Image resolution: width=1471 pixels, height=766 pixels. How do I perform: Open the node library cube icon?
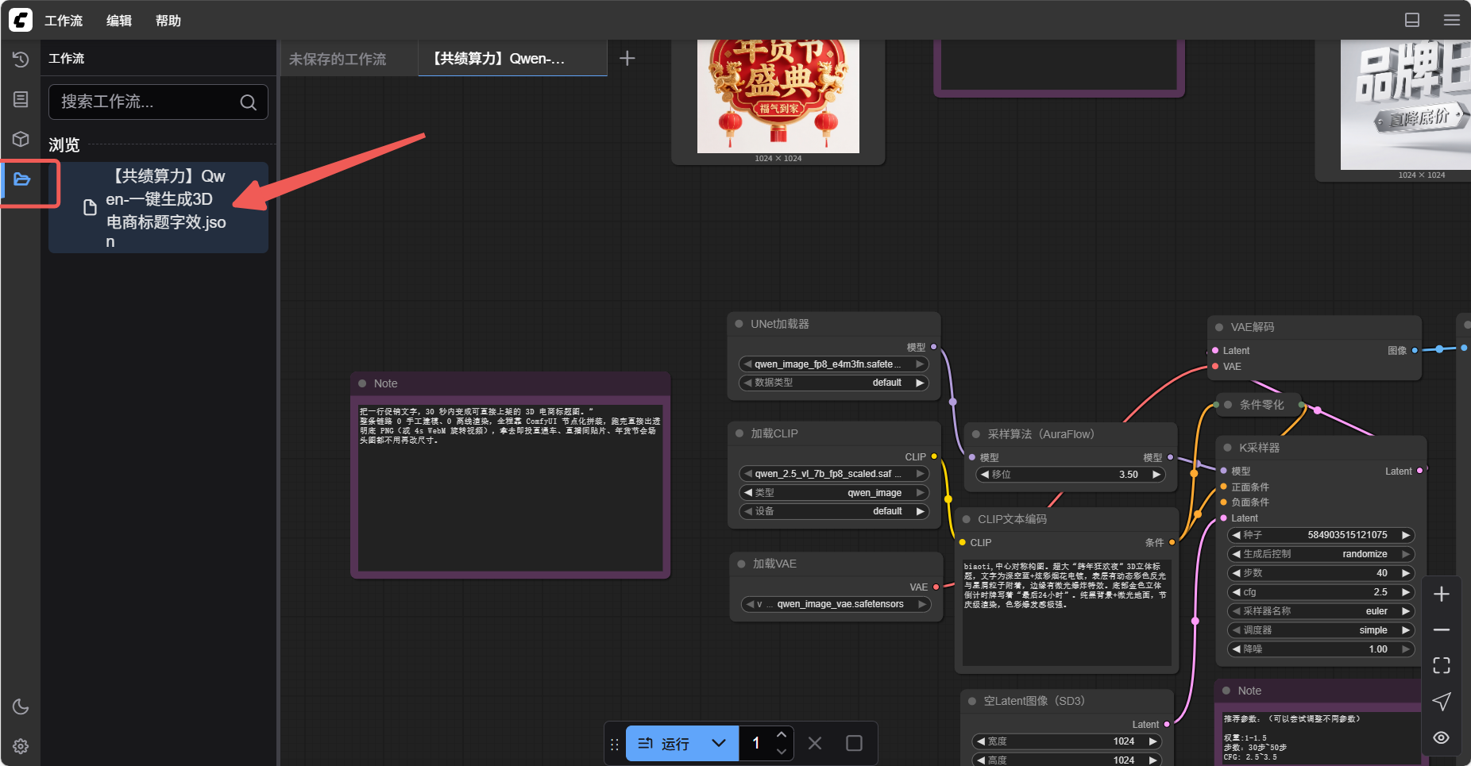pyautogui.click(x=21, y=139)
